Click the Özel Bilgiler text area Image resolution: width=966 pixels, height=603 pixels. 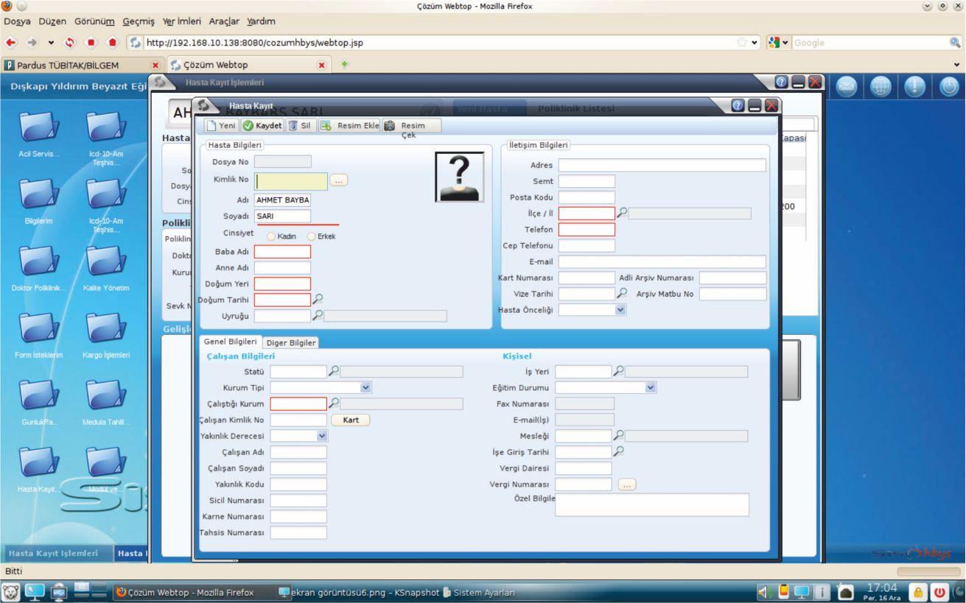[x=651, y=504]
